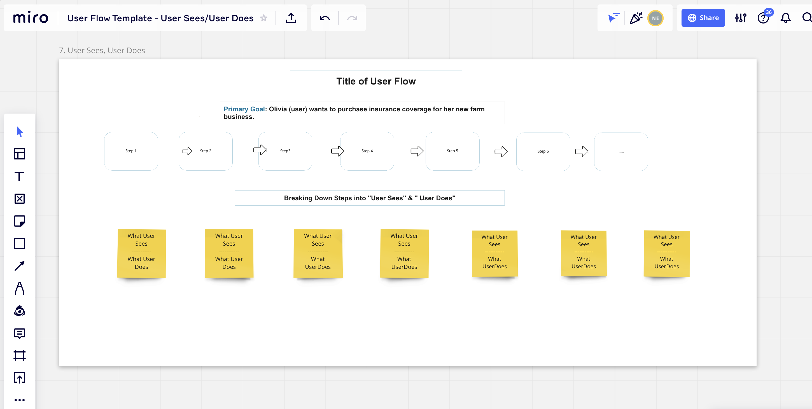812x409 pixels.
Task: Open notifications bell
Action: 785,18
